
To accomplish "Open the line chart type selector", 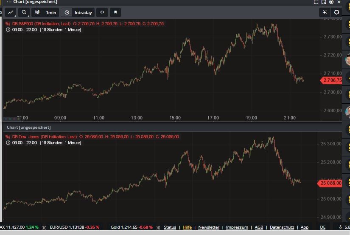I will point(11,12).
